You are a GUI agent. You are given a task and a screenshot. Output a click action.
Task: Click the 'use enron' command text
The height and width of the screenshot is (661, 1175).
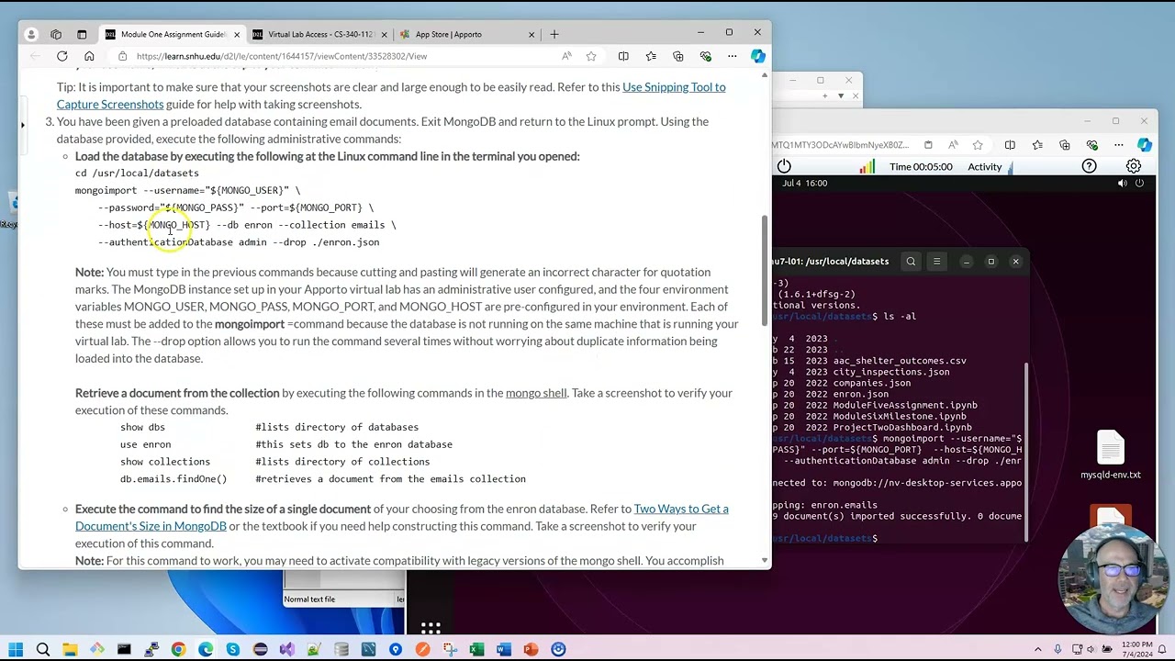coord(145,444)
